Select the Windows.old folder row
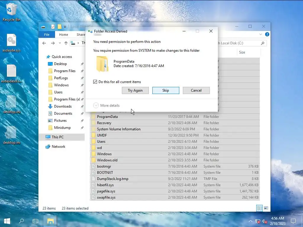The height and width of the screenshot is (227, 303). click(175, 160)
